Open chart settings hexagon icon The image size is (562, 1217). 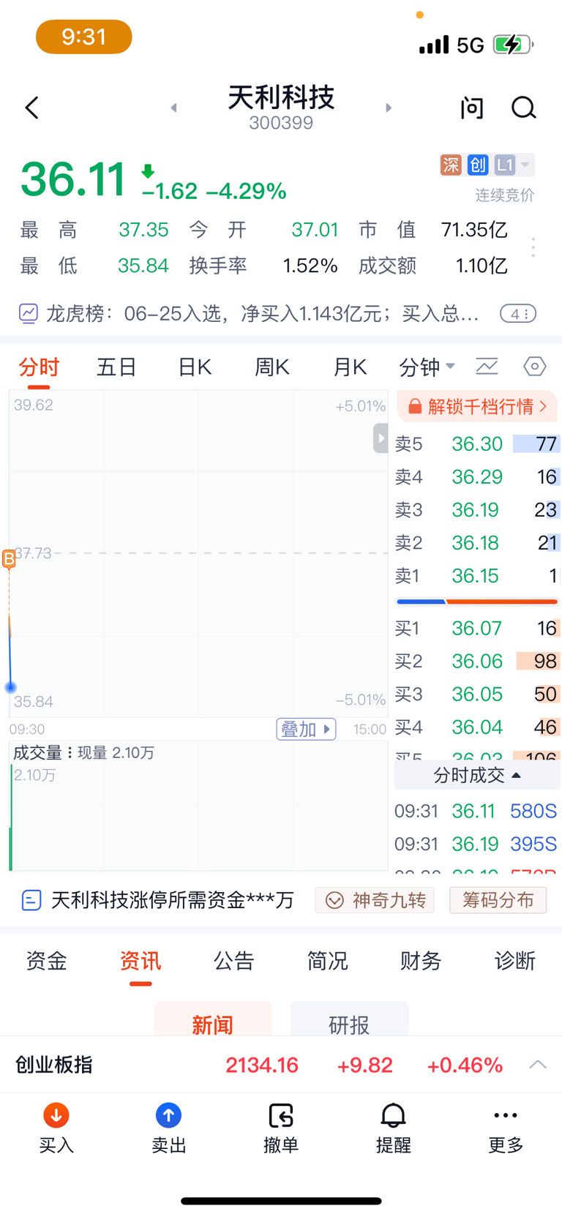click(535, 366)
